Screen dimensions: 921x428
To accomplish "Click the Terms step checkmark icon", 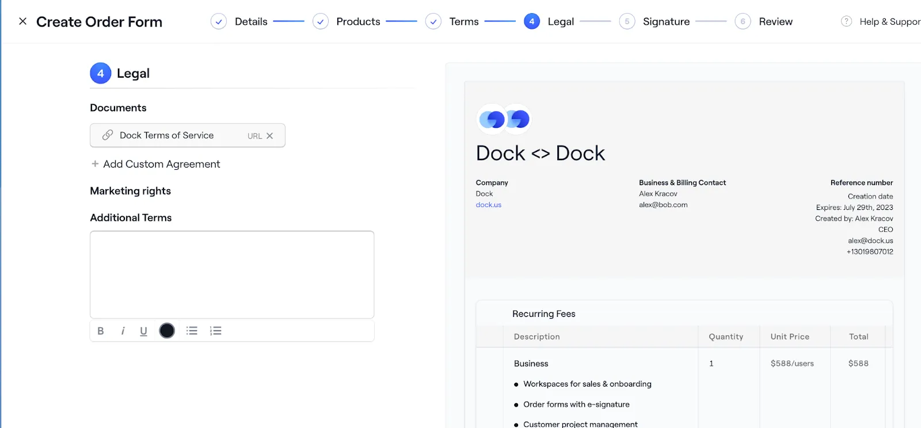I will click(x=433, y=21).
